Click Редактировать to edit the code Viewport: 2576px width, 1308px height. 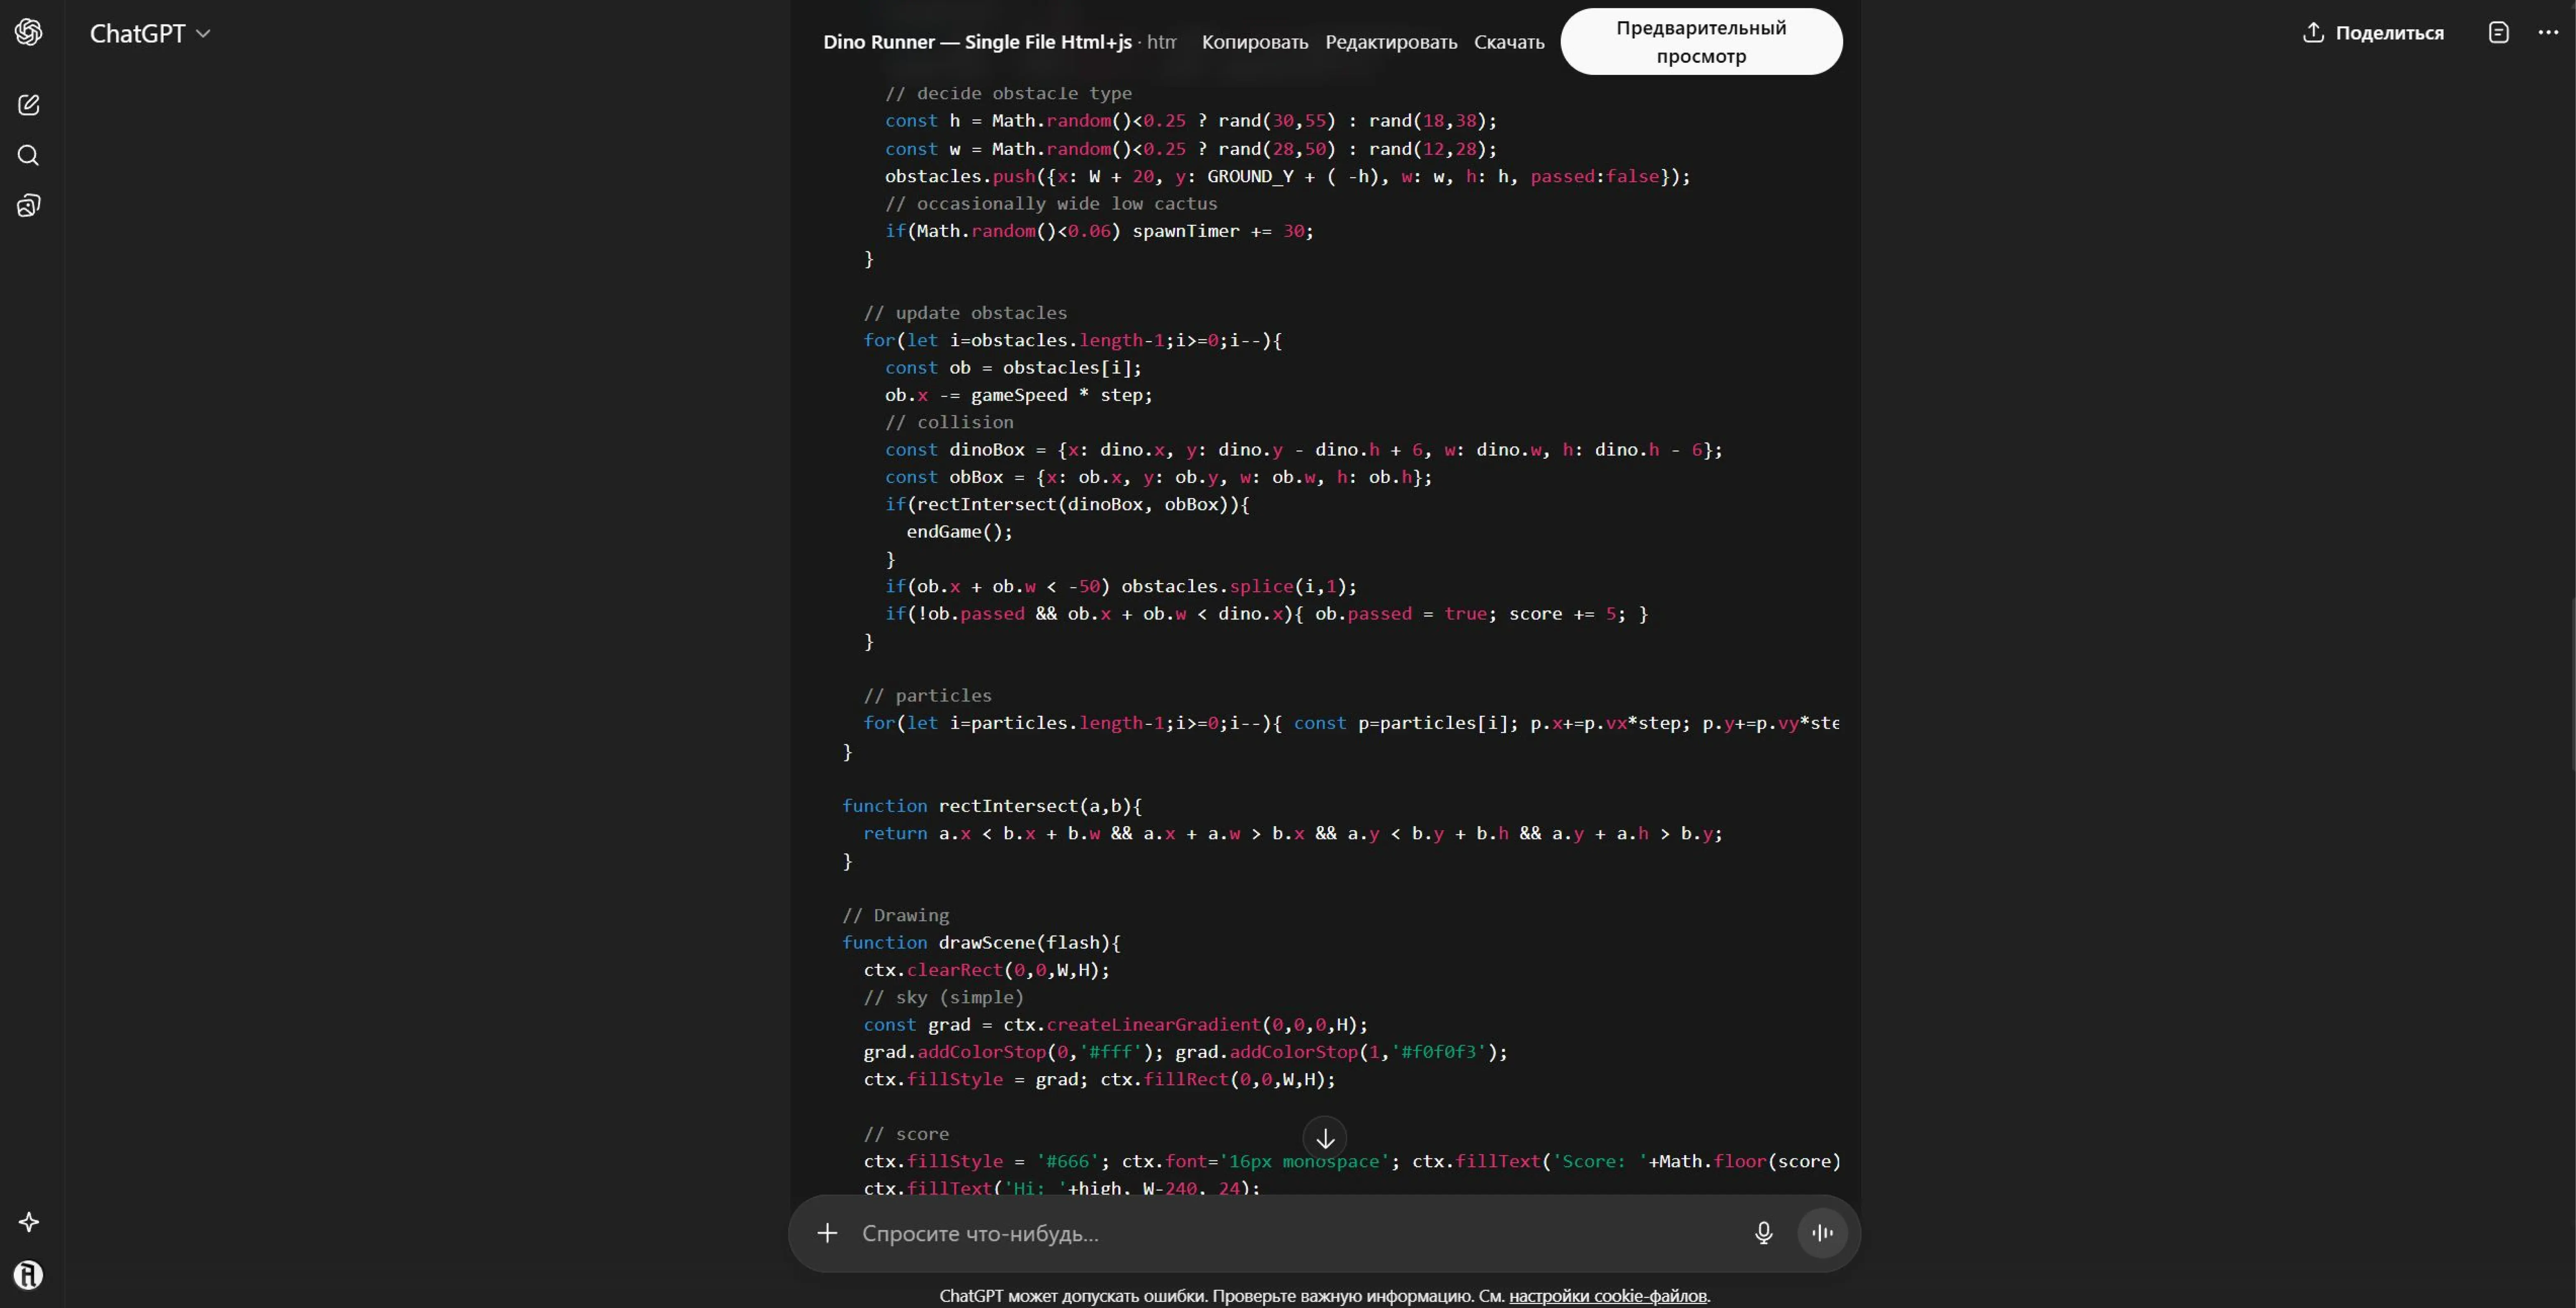tap(1391, 42)
